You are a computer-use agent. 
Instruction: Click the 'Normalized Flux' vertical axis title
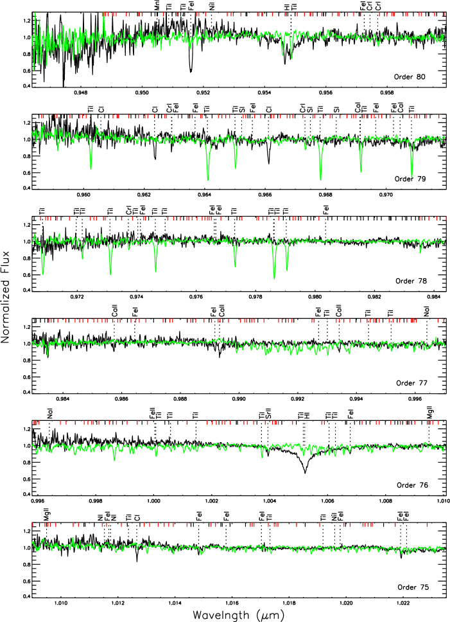click(x=5, y=297)
